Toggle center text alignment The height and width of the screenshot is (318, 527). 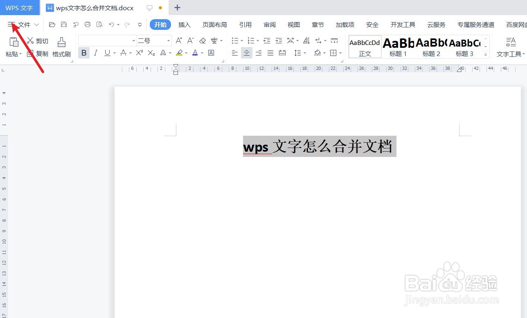coord(247,53)
